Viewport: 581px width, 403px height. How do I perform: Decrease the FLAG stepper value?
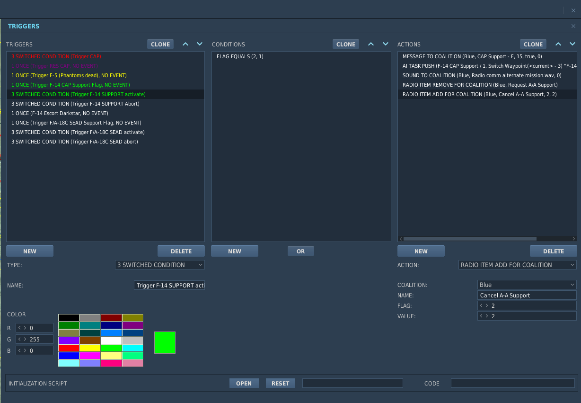point(482,305)
